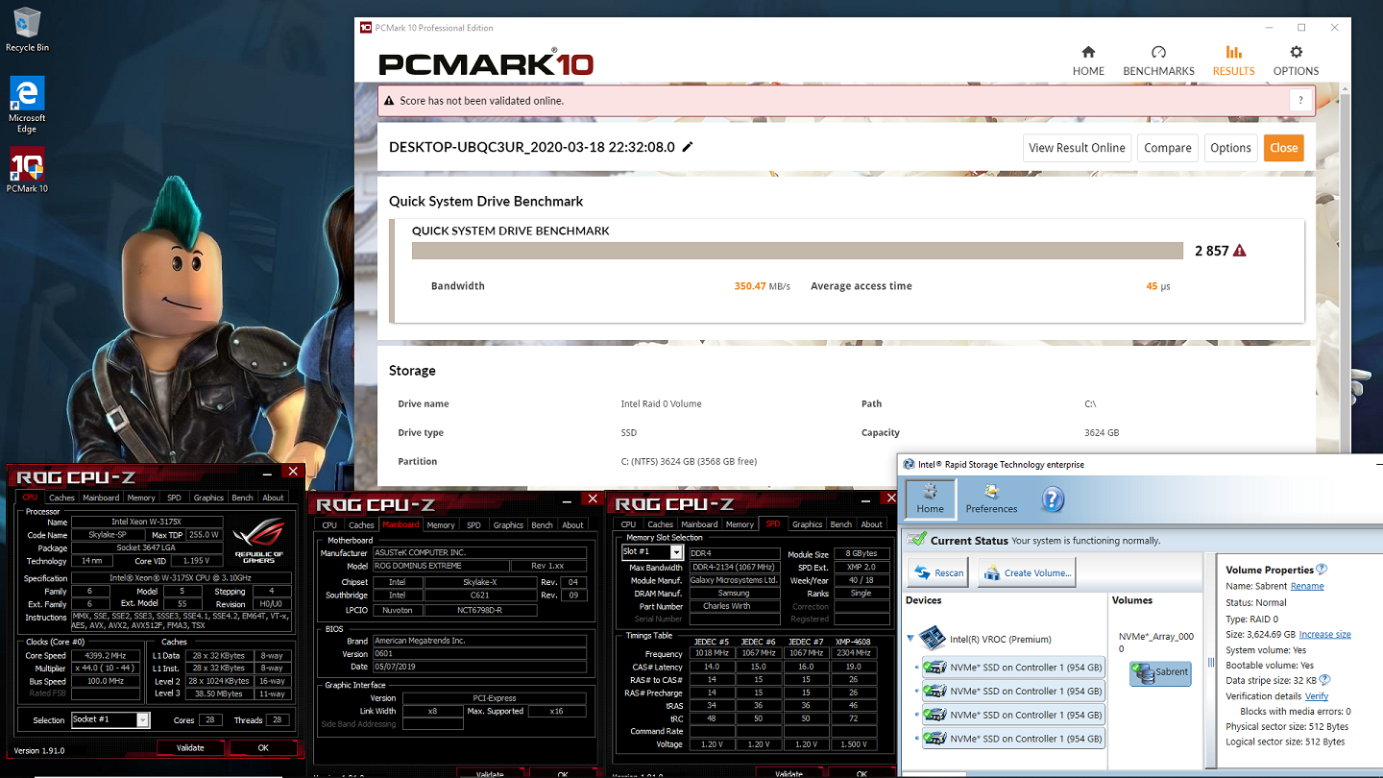
Task: Click the orange Close button for the result
Action: tap(1284, 148)
